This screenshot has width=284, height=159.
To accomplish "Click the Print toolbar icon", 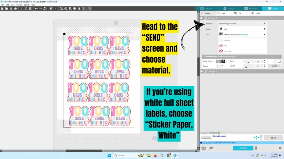I will click(x=16, y=9).
